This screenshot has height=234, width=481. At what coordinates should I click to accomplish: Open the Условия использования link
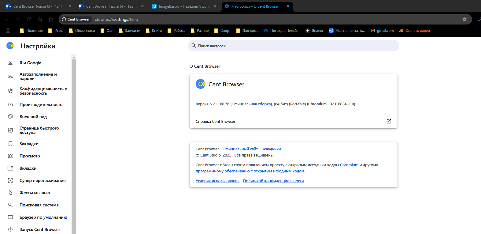pyautogui.click(x=217, y=181)
